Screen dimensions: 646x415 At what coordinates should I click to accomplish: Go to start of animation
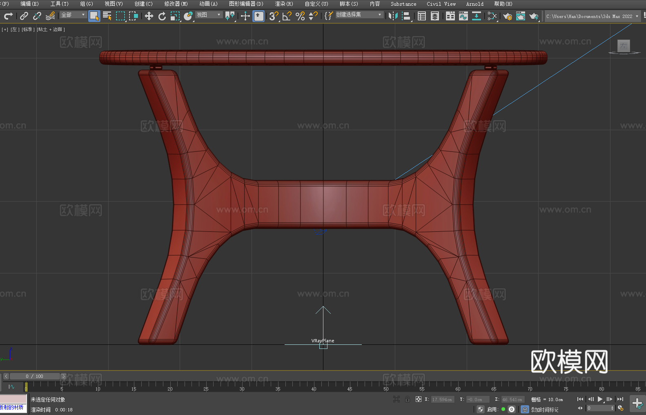[x=580, y=399]
